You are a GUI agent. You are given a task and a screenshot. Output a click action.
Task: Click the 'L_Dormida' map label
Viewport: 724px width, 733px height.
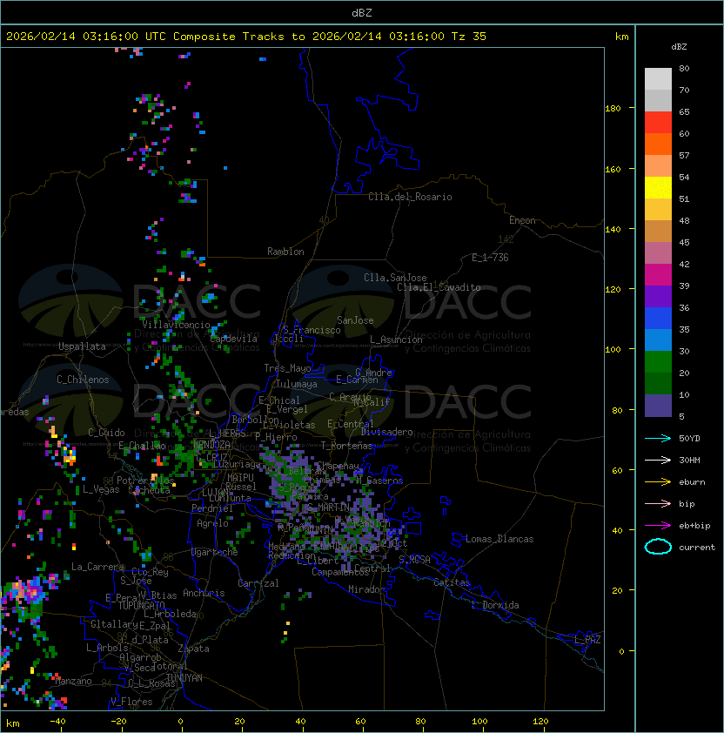(495, 605)
